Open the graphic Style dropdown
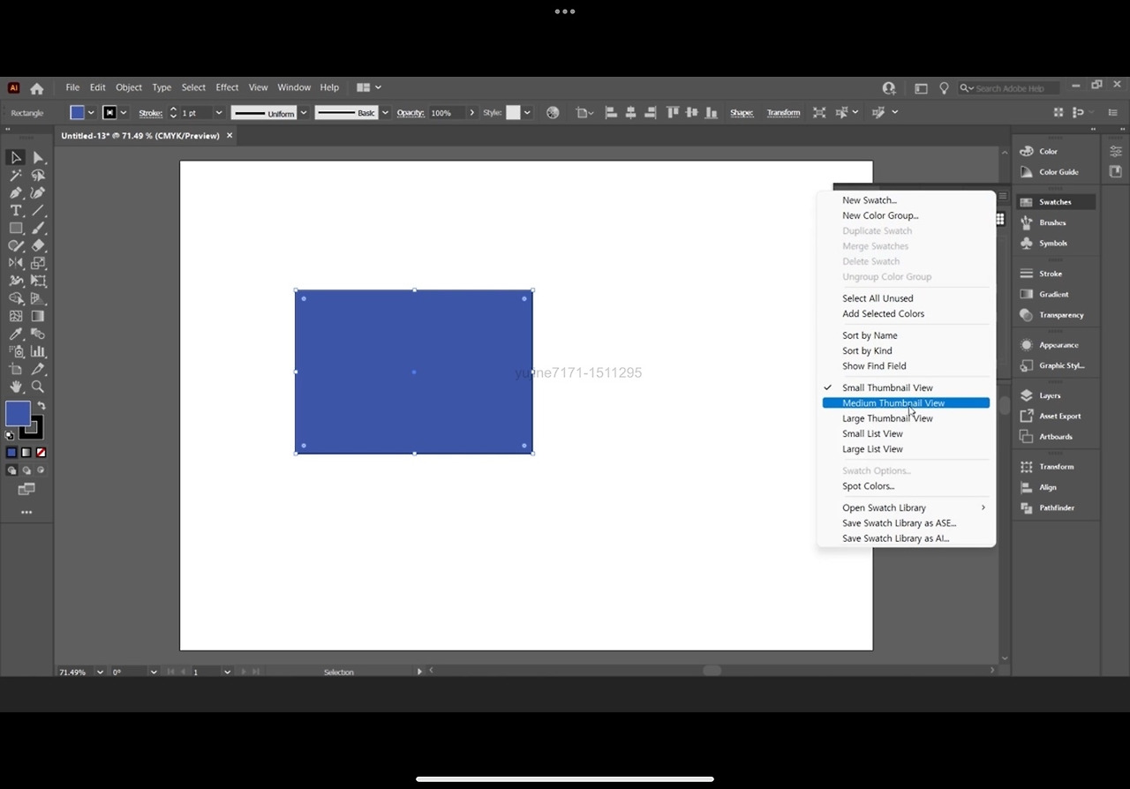This screenshot has height=789, width=1130. click(x=528, y=113)
